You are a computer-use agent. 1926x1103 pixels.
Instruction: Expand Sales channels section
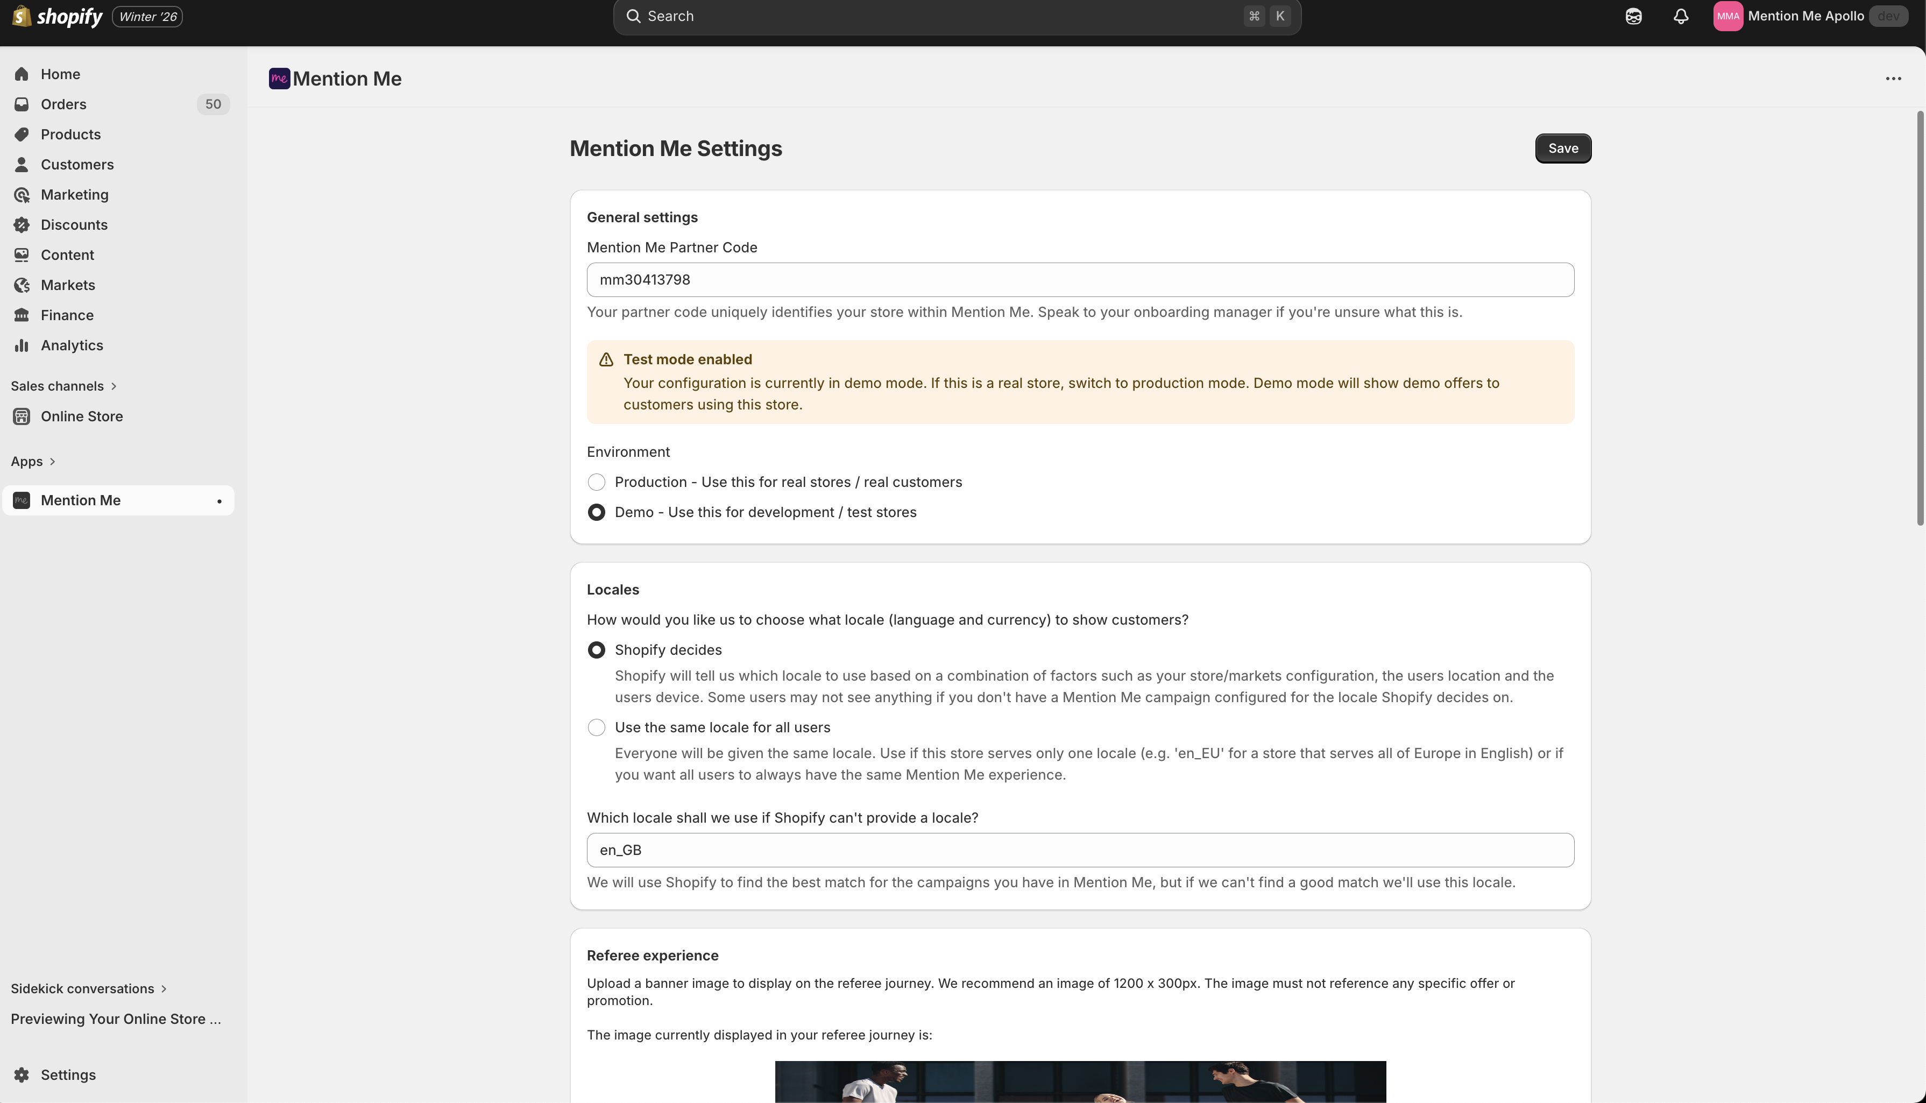114,386
